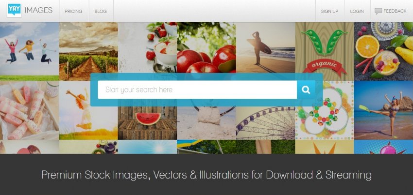
Task: Select the Ferris wheel photo
Action: (265, 123)
